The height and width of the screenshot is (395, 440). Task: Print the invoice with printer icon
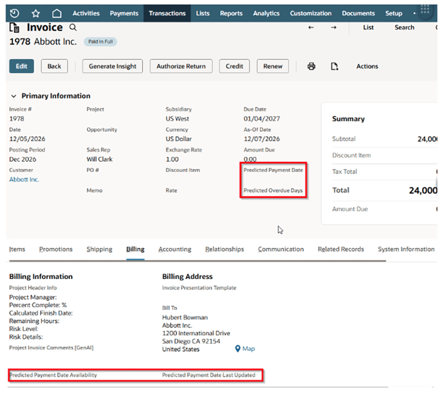pos(311,66)
